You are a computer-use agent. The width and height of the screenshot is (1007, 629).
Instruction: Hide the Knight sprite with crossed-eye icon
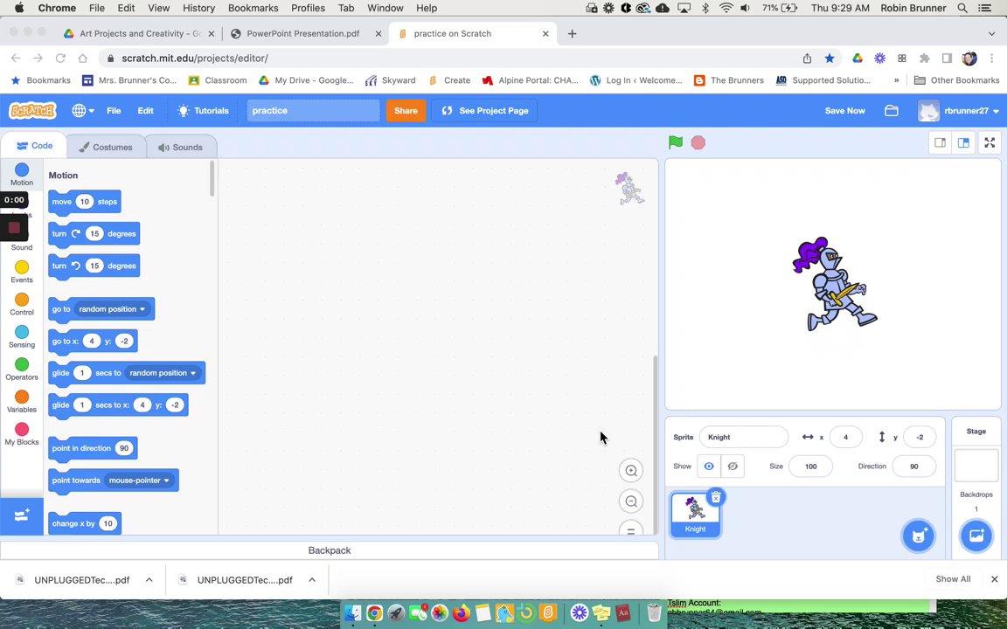pos(733,466)
